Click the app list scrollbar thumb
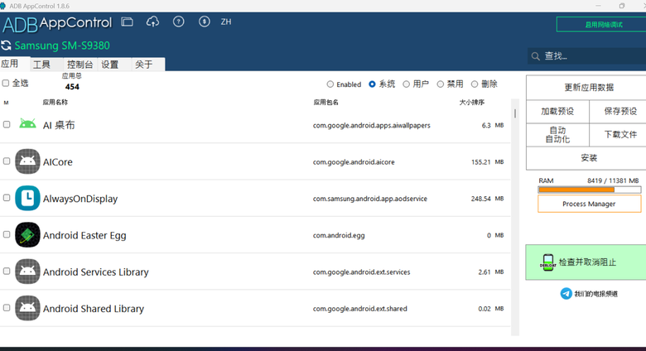Screen dimensions: 646x351 tap(515, 113)
